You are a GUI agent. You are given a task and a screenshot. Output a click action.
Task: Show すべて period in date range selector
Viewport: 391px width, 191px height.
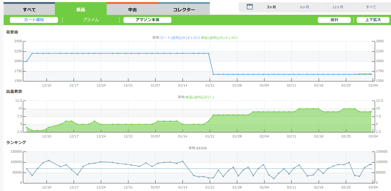[371, 7]
